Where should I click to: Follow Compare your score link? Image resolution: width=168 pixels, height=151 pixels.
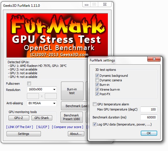pyautogui.click(x=68, y=127)
